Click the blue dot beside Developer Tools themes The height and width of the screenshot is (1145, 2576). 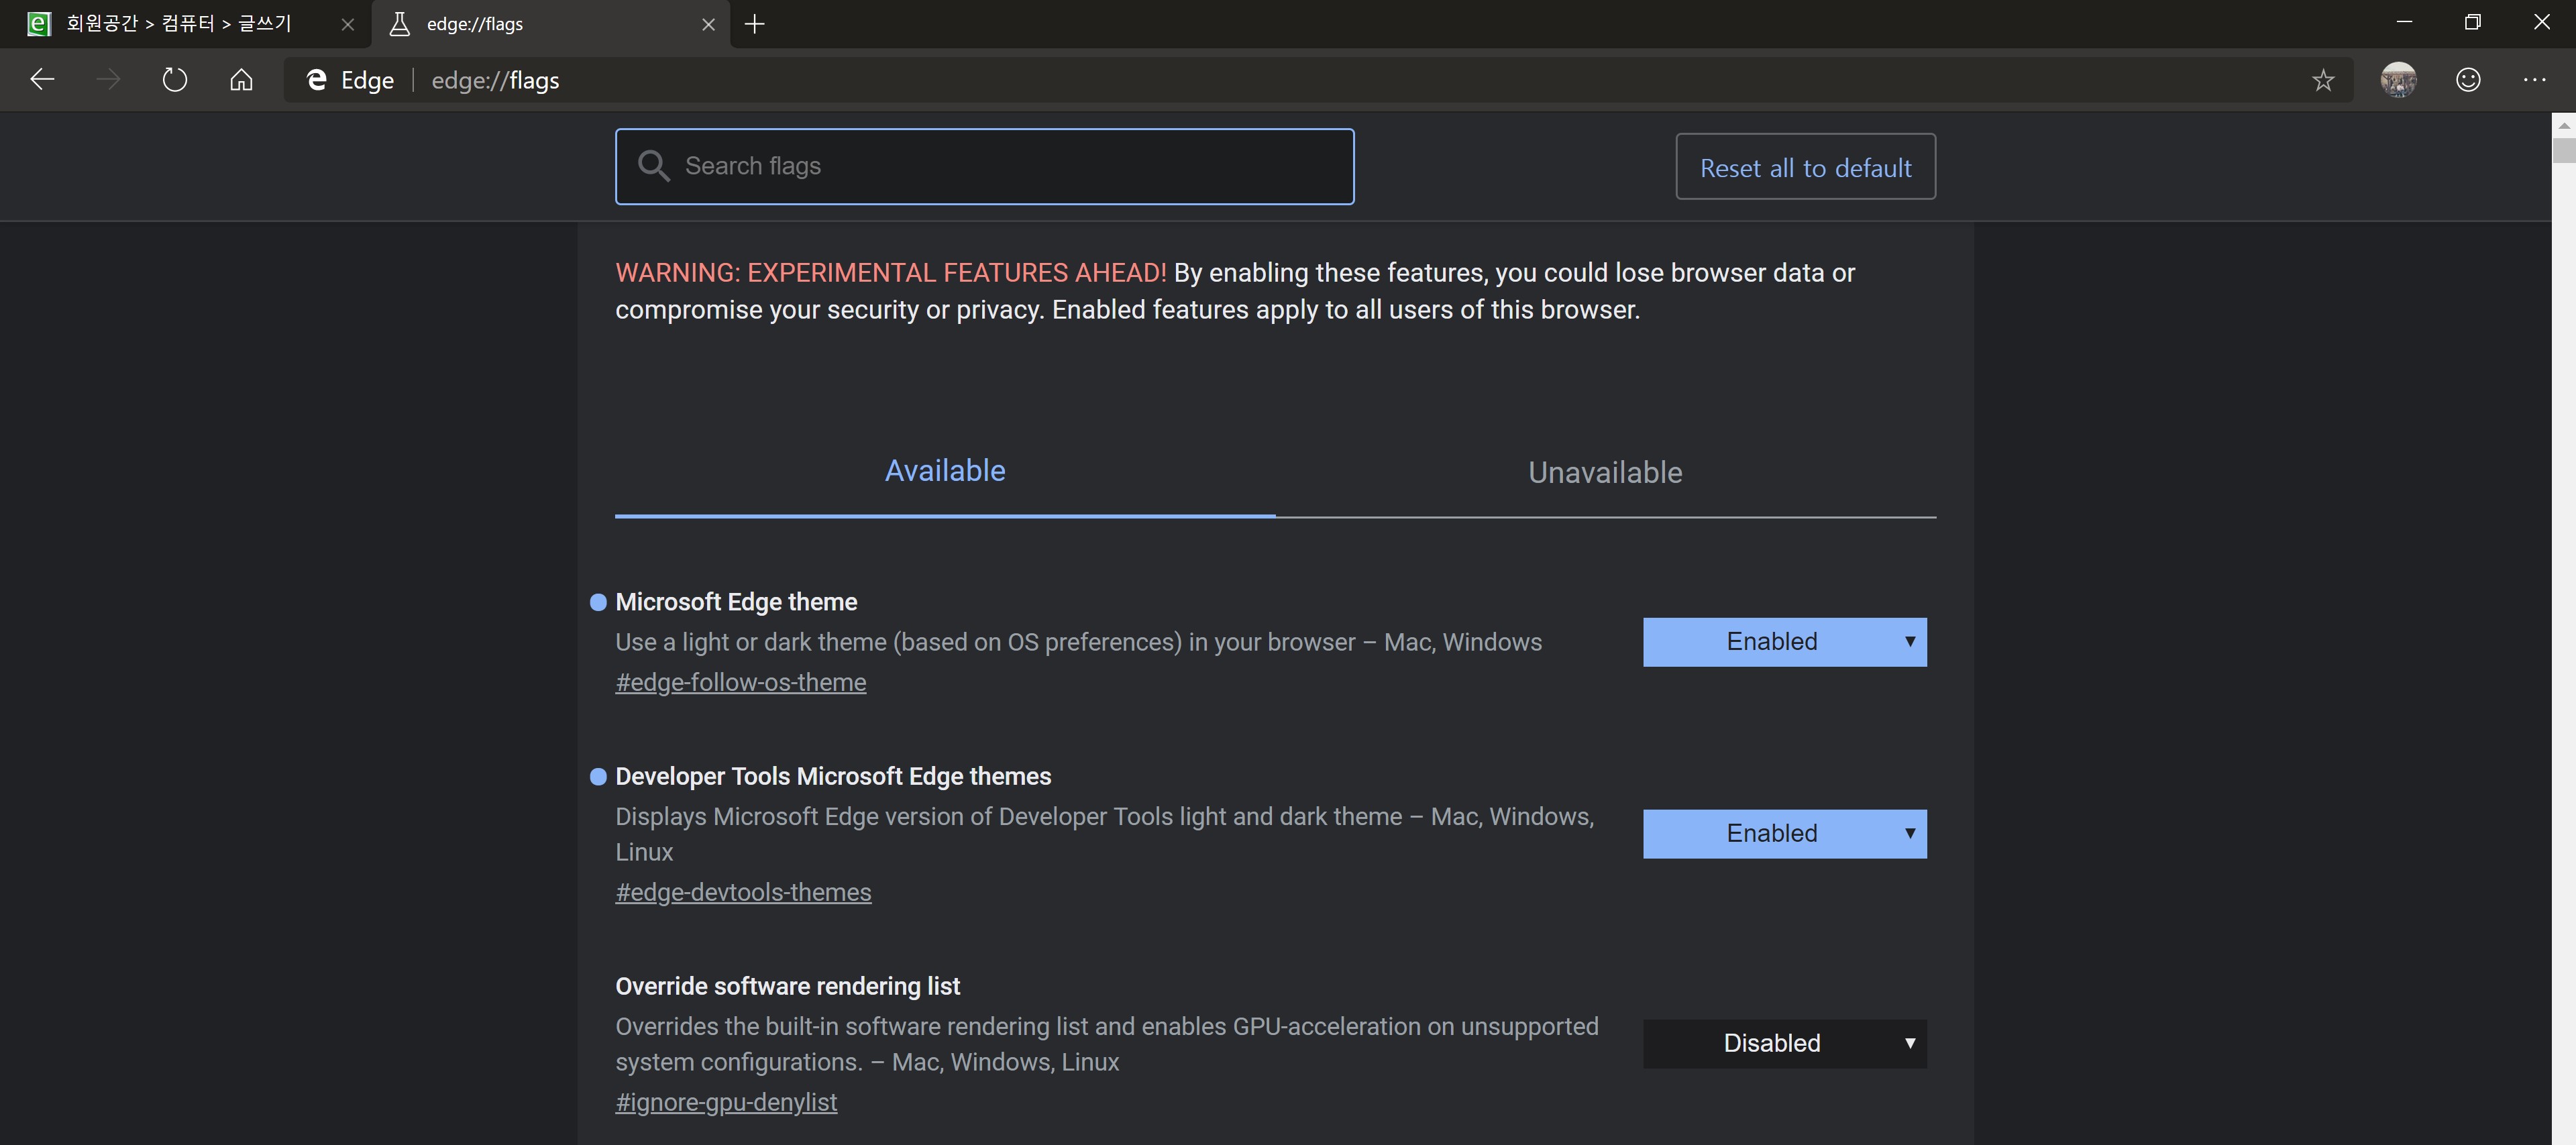(x=598, y=777)
